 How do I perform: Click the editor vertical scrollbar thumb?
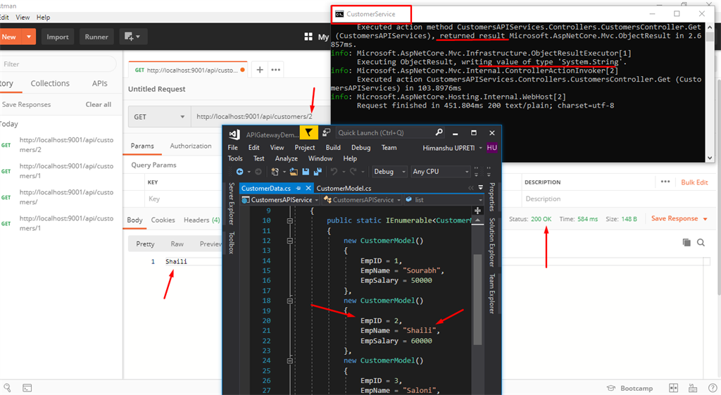[478, 299]
